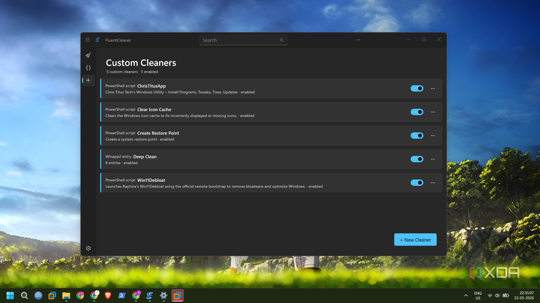
Task: Switch to FluentCleaner taskbar icon
Action: pyautogui.click(x=150, y=295)
